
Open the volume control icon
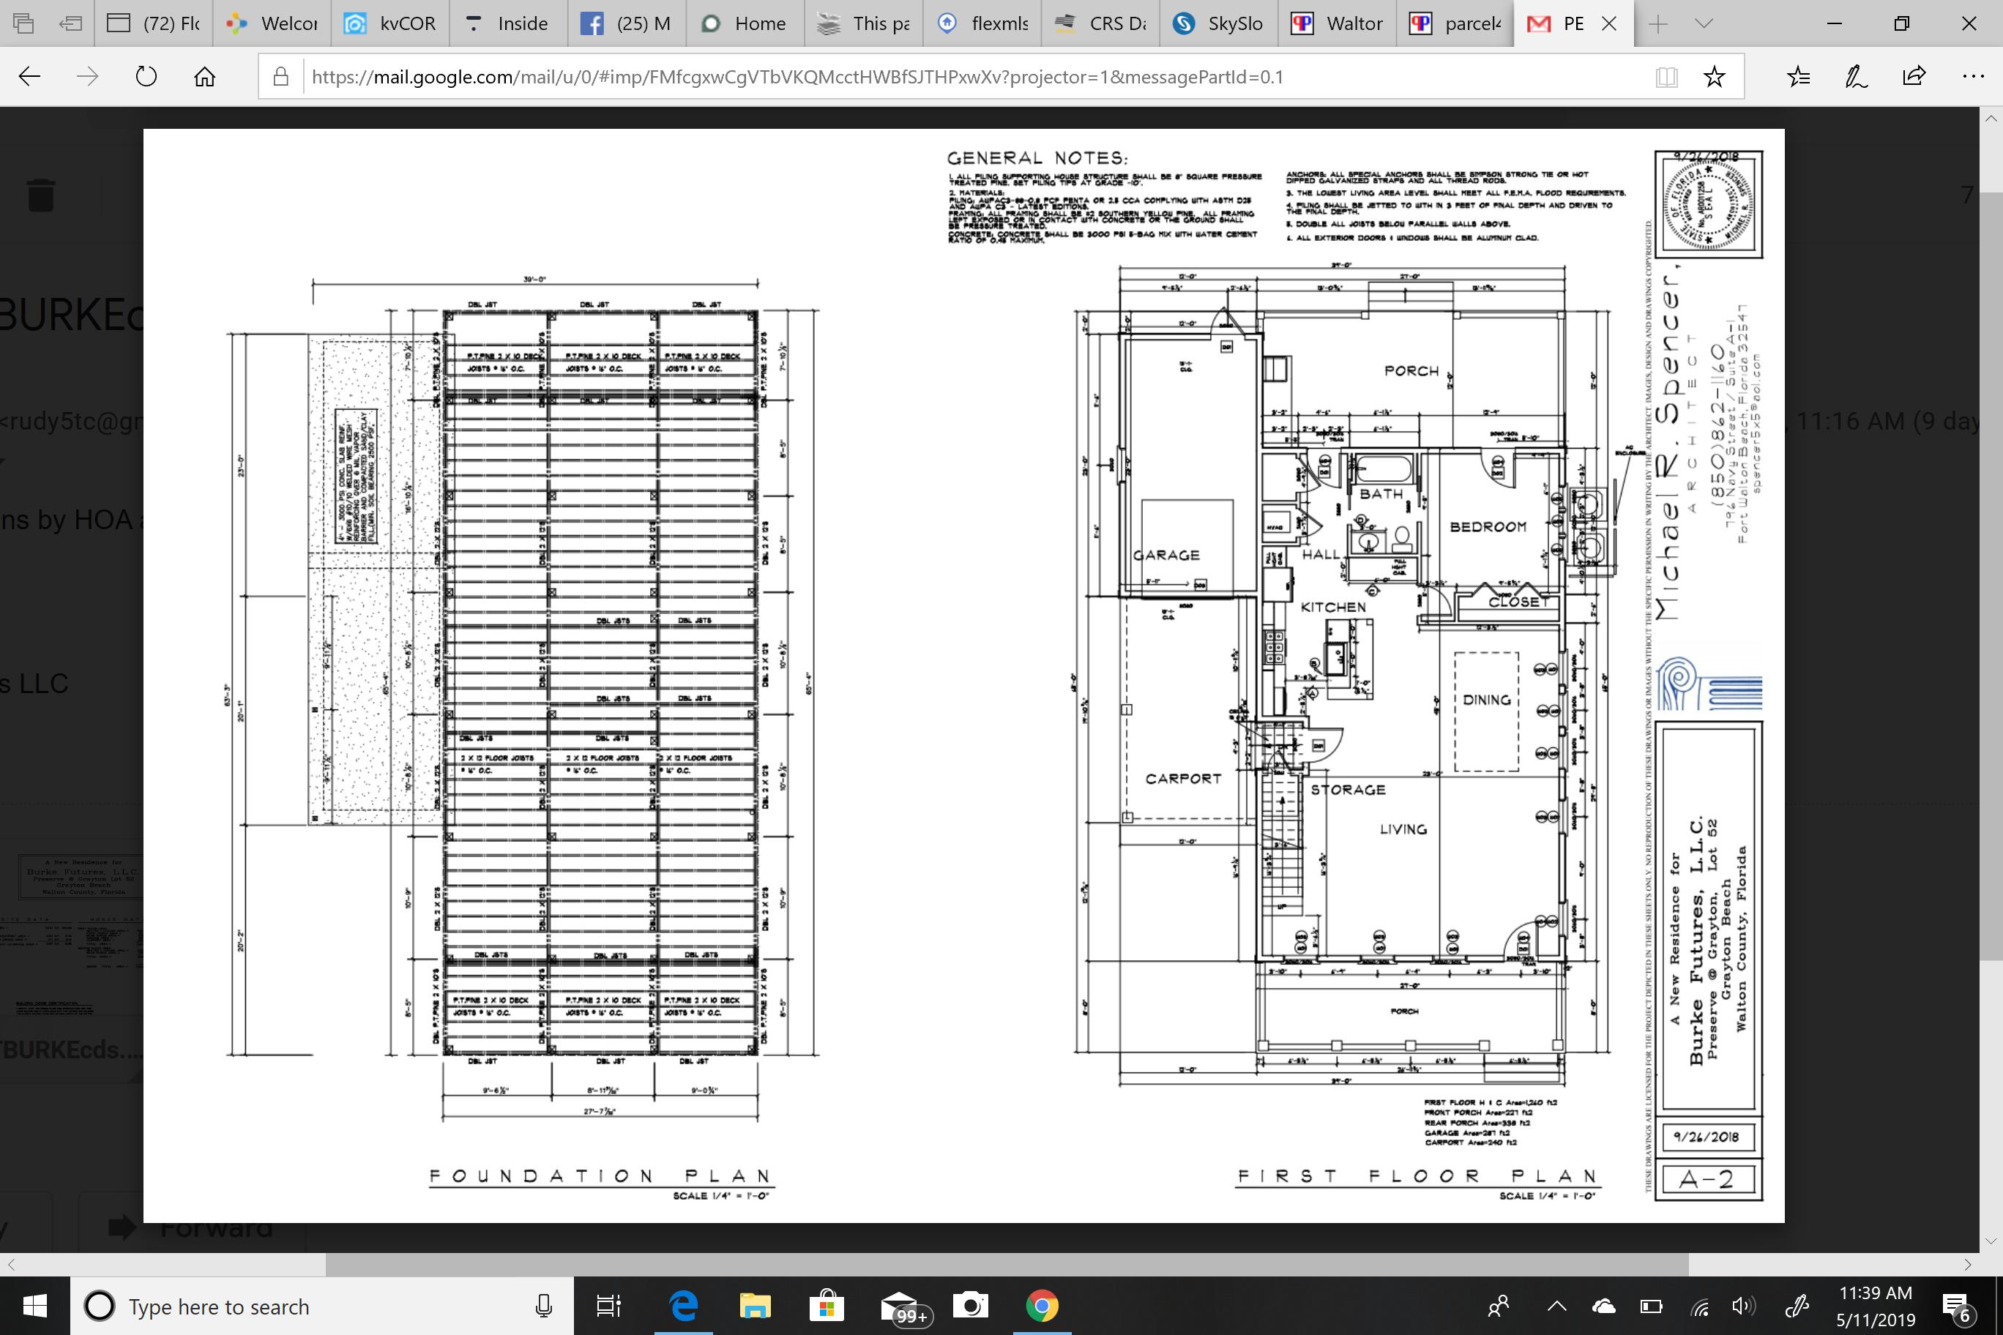pos(1742,1306)
